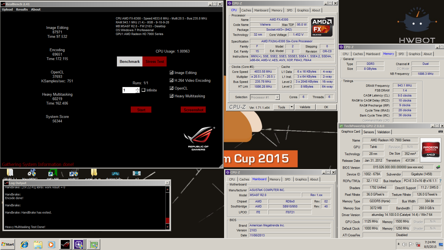The image size is (444, 250).
Task: Toggle the H.264 Video Encoding checkbox
Action: [x=172, y=80]
